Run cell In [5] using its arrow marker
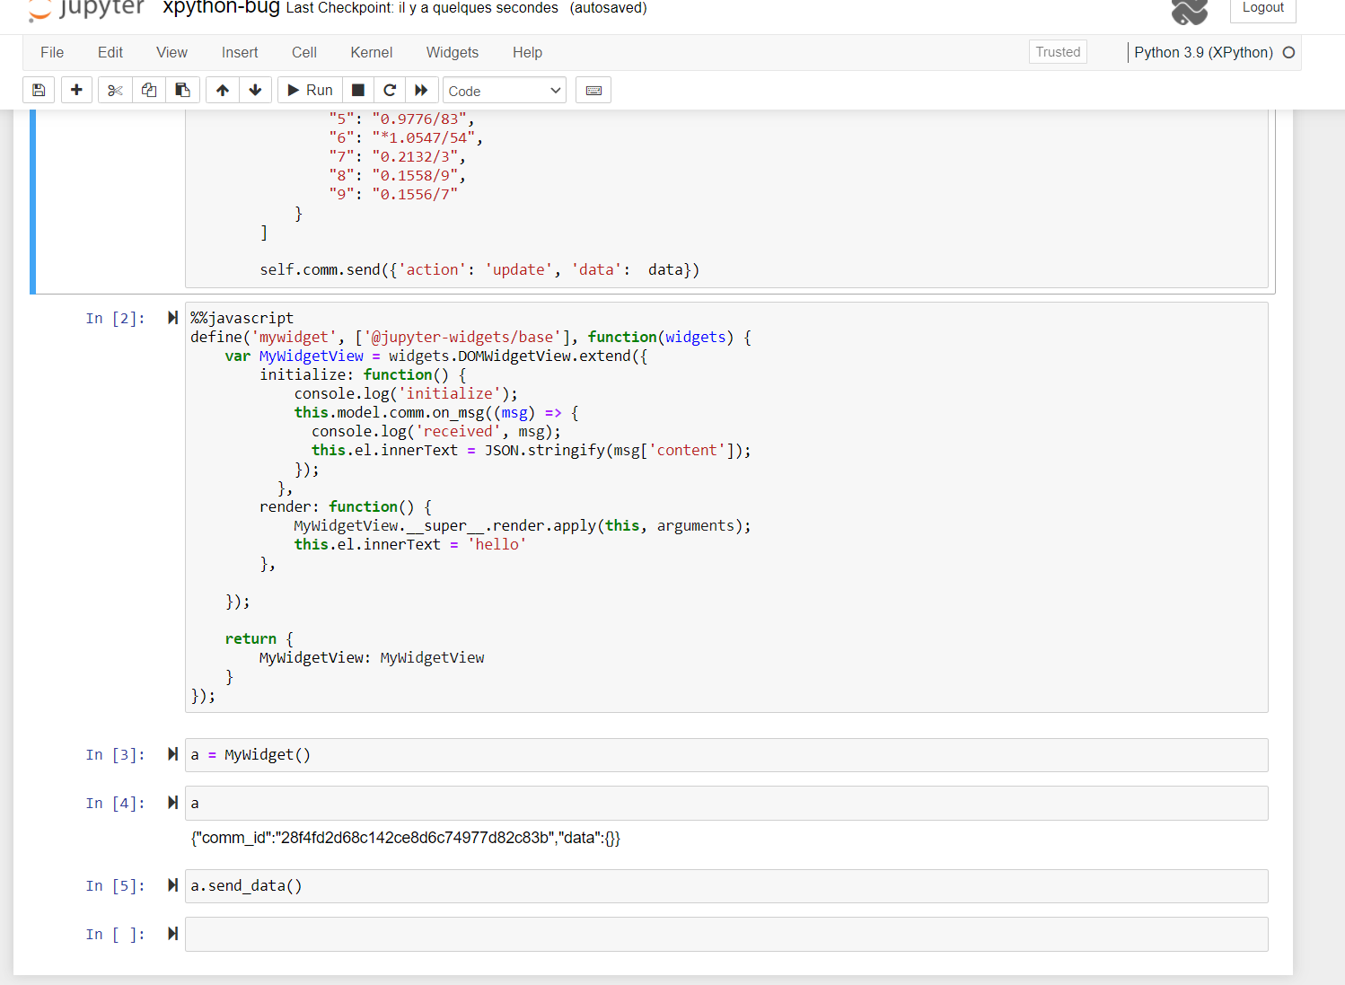 point(171,884)
